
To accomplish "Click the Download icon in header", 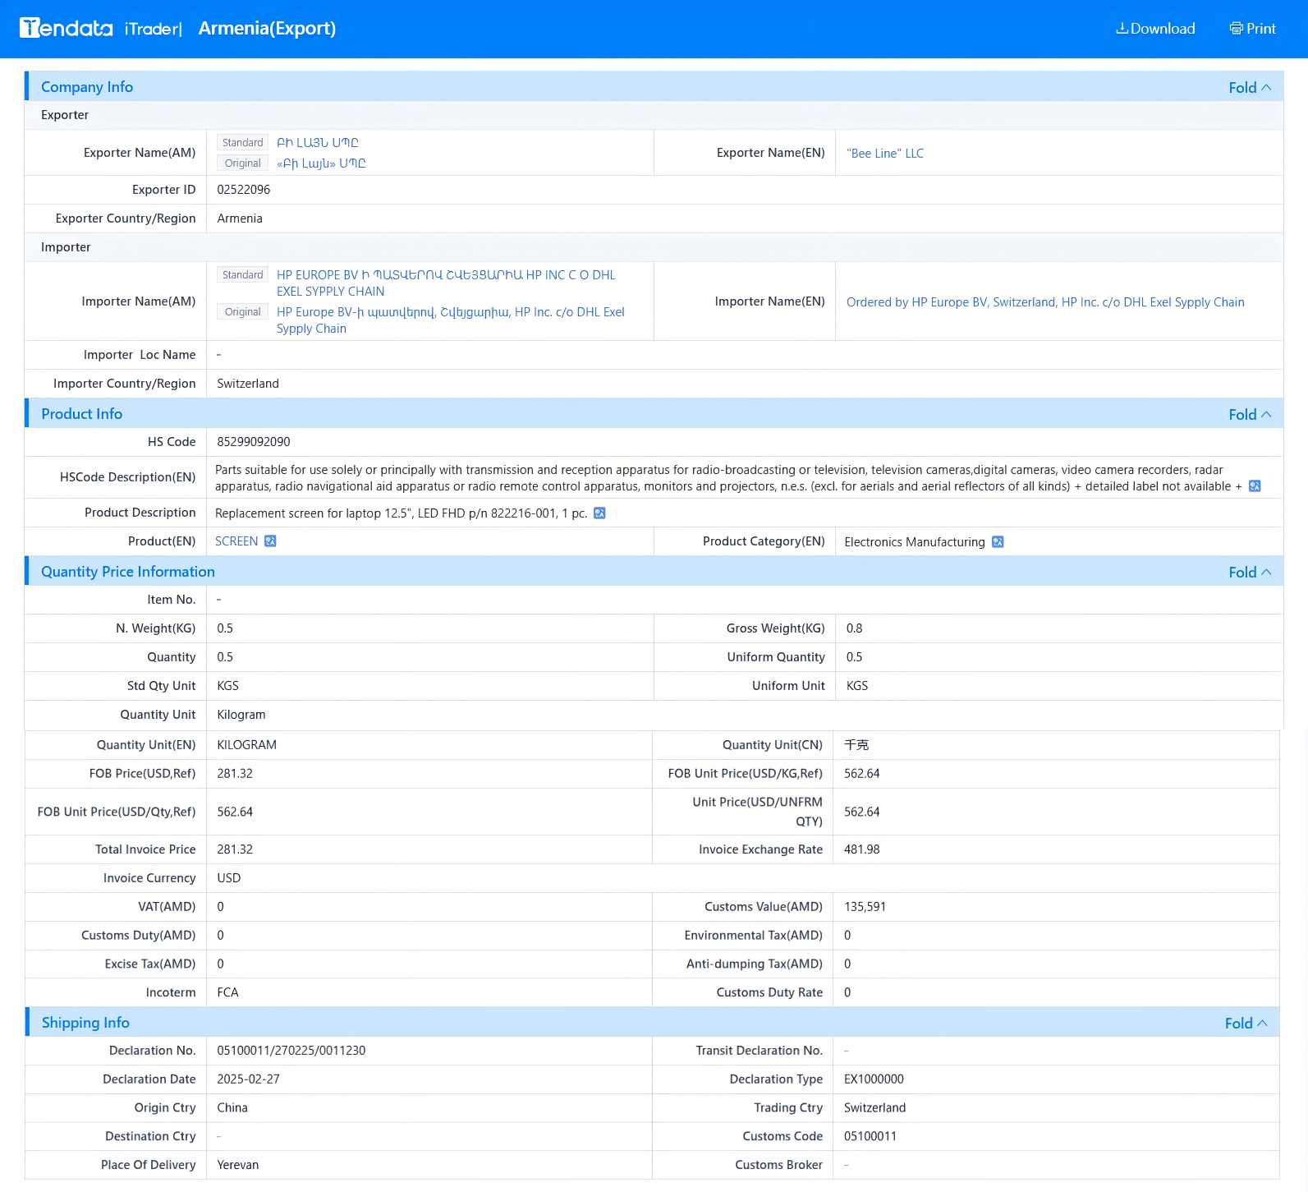I will click(x=1122, y=28).
